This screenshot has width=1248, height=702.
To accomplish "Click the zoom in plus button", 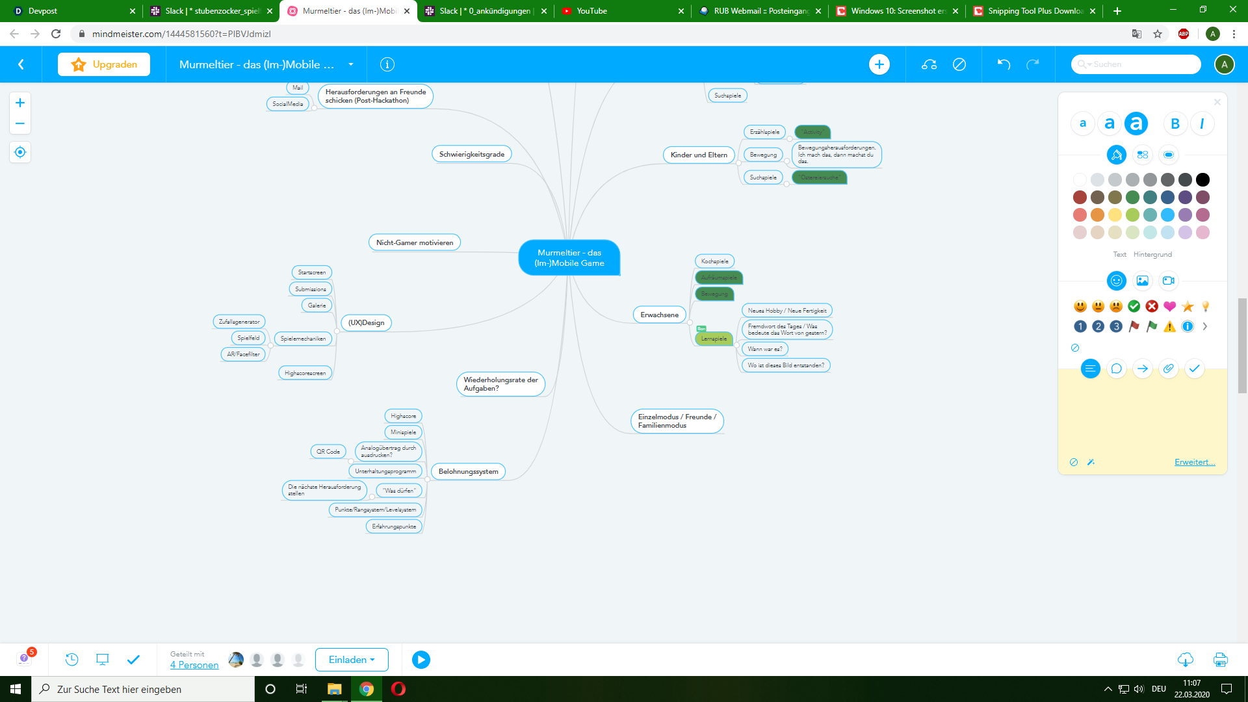I will tap(20, 103).
